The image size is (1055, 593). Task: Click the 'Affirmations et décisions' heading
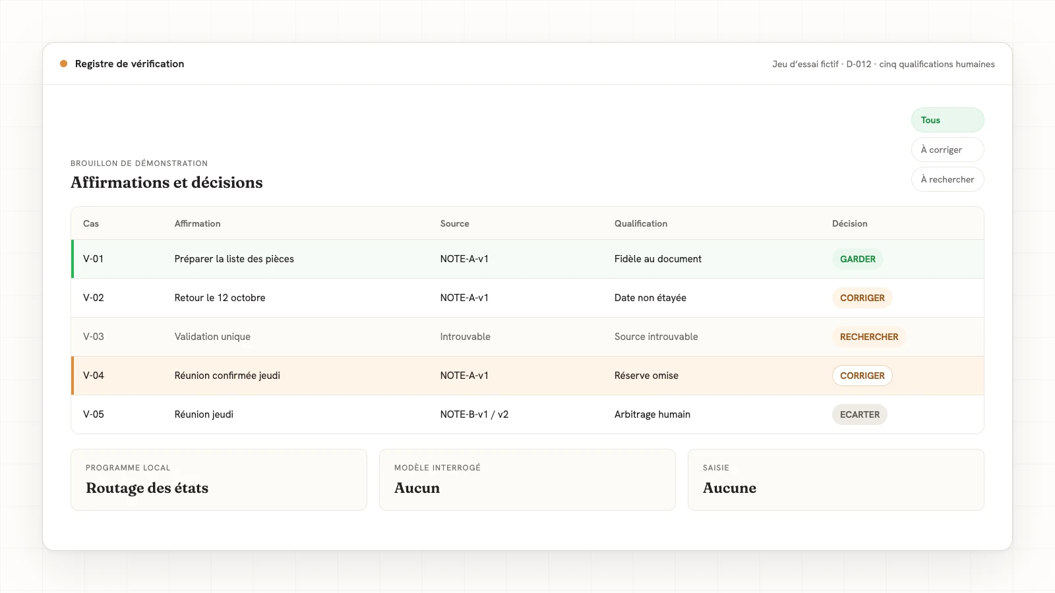167,183
